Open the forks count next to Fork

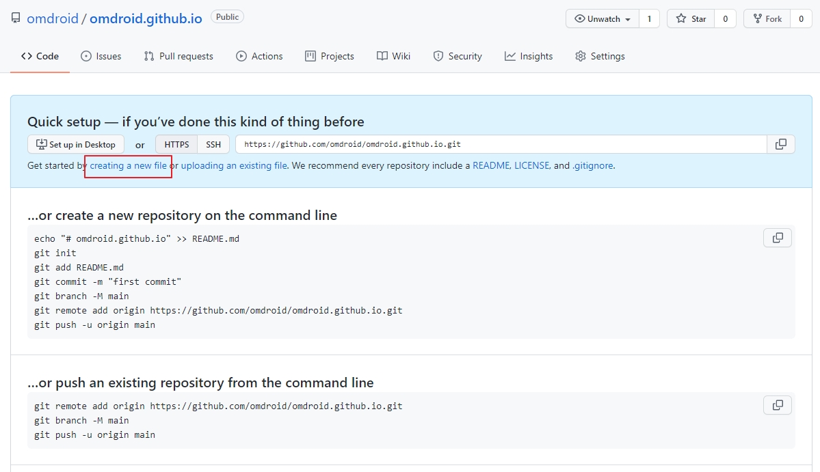pos(801,19)
